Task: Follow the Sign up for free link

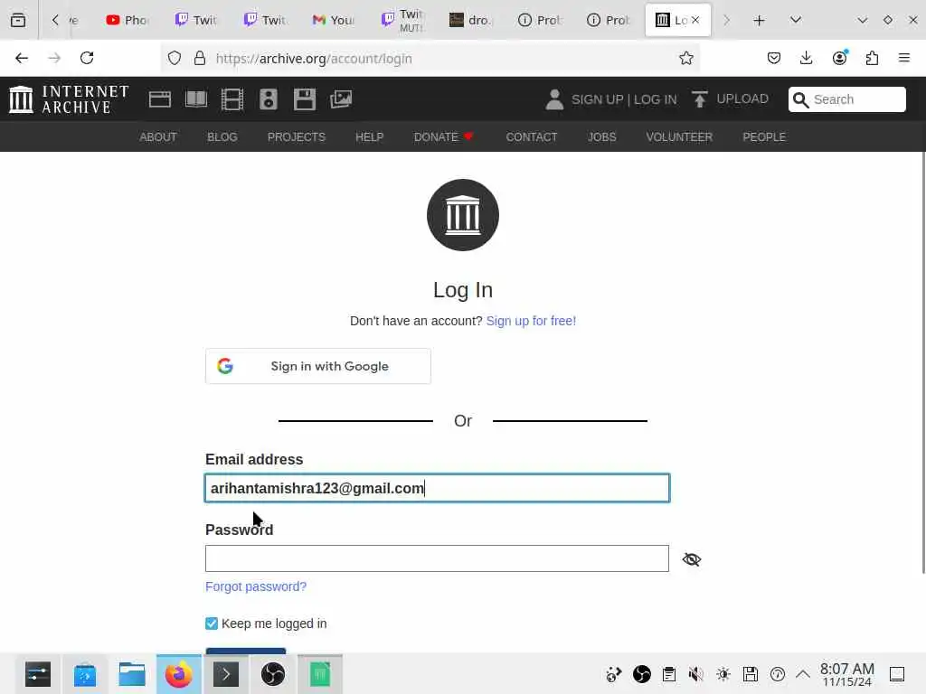Action: (x=531, y=321)
